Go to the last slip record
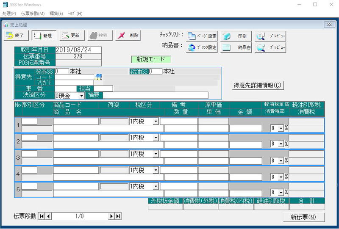 point(118,216)
